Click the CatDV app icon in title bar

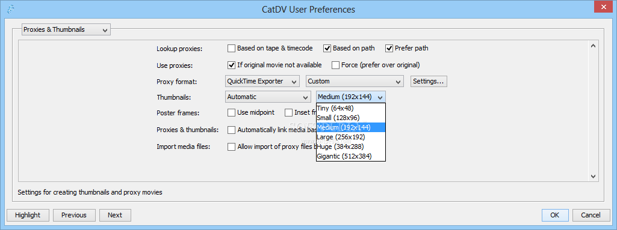(11, 8)
